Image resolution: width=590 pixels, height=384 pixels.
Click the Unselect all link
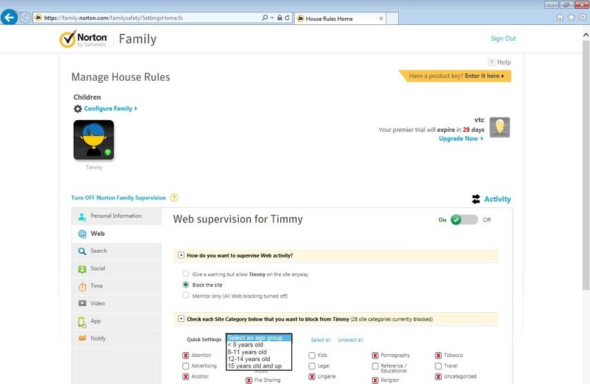point(351,340)
